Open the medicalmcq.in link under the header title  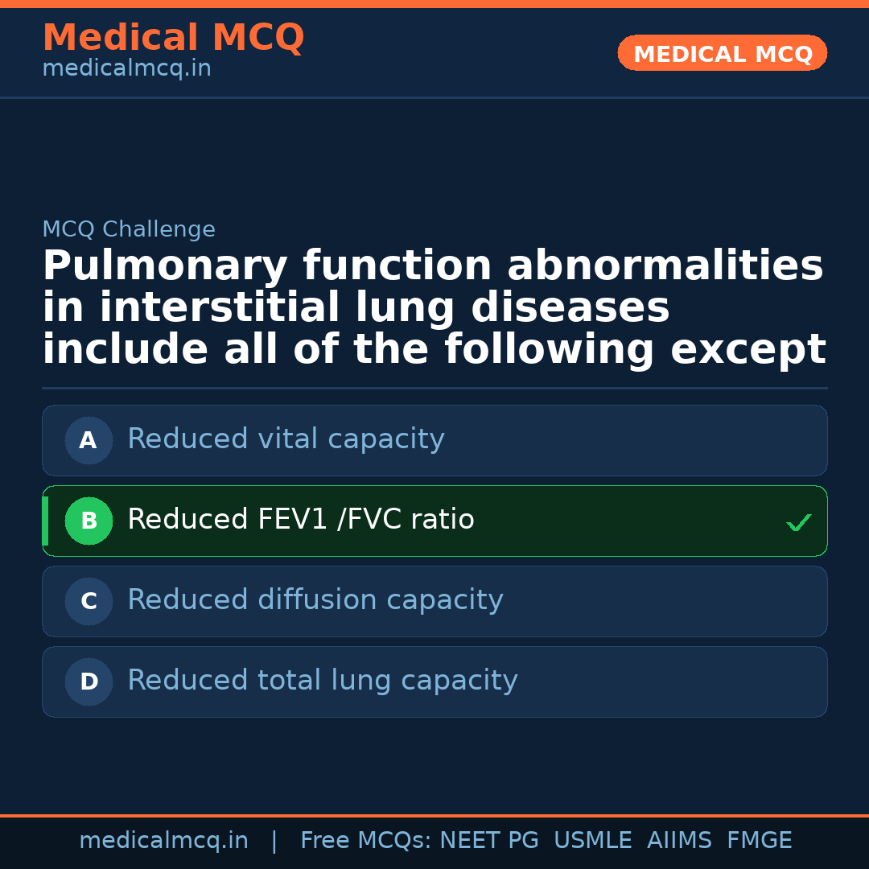126,69
